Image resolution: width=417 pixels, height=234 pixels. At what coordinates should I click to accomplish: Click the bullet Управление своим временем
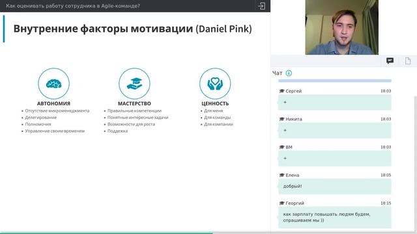[x=55, y=131]
